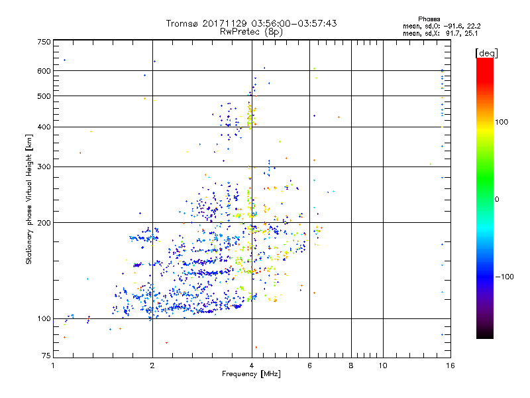Image resolution: width=530 pixels, height=398 pixels.
Task: Click the y-axis '200' tick label
Action: point(44,223)
